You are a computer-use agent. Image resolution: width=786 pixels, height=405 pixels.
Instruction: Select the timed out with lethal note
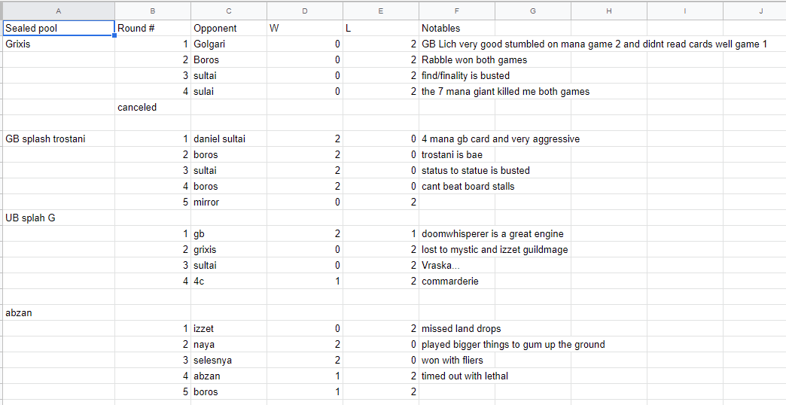(x=465, y=376)
